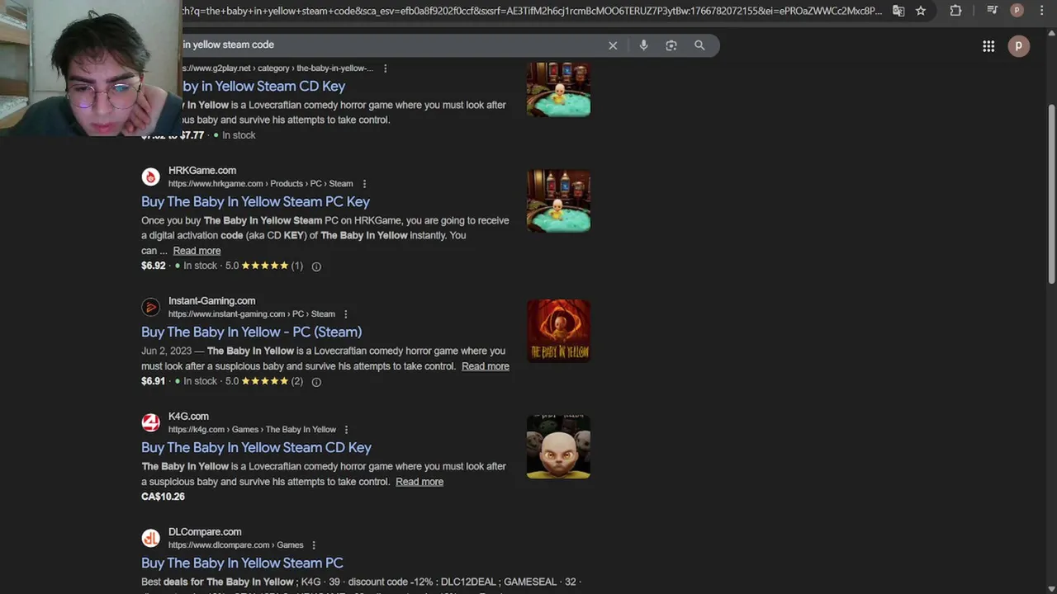
Task: Open the HRKGame result thumbnail image
Action: 558,200
